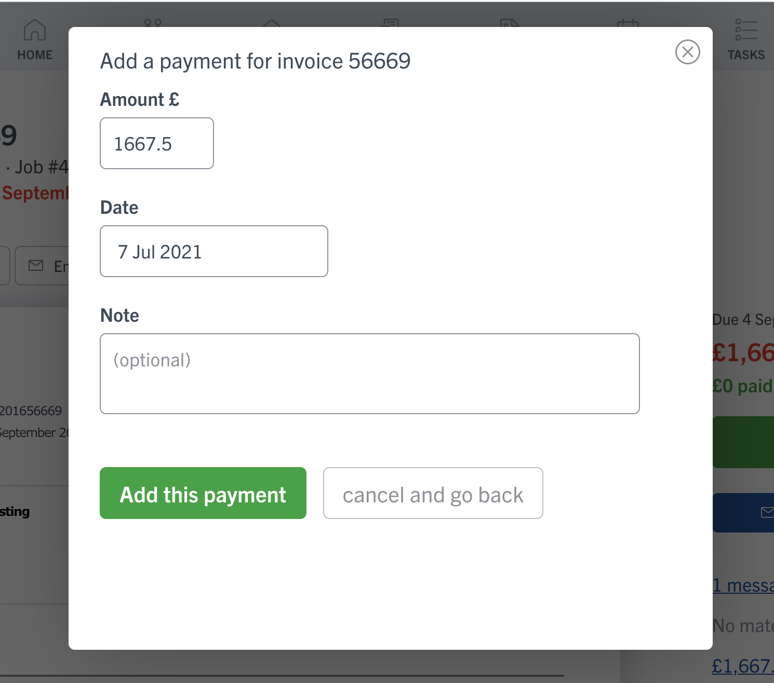Click the £1,667 amount link at bottom right
Viewport: 774px width, 683px height.
742,665
